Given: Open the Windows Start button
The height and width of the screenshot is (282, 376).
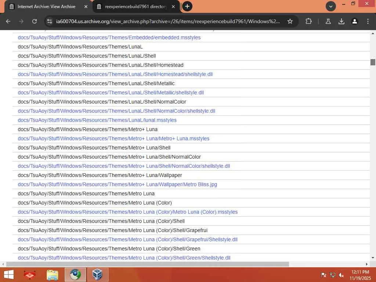Looking at the screenshot, I should [9, 275].
